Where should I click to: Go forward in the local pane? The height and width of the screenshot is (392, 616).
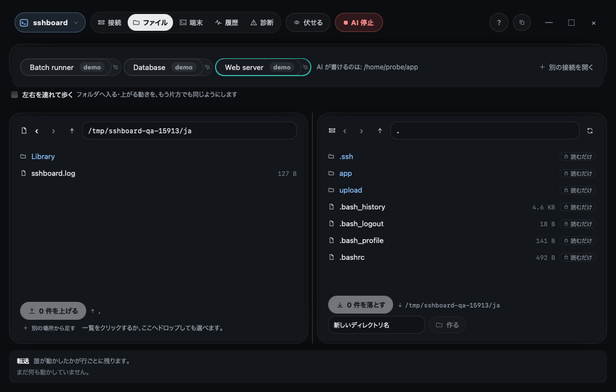[53, 131]
